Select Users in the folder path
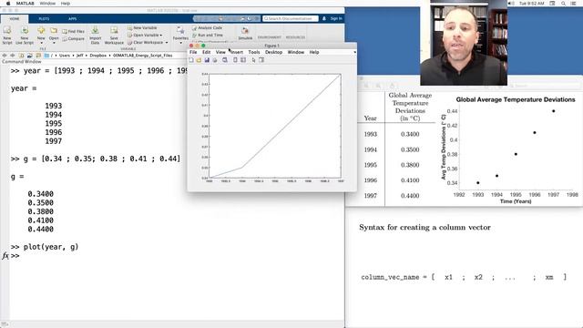Image resolution: width=583 pixels, height=328 pixels. 65,56
